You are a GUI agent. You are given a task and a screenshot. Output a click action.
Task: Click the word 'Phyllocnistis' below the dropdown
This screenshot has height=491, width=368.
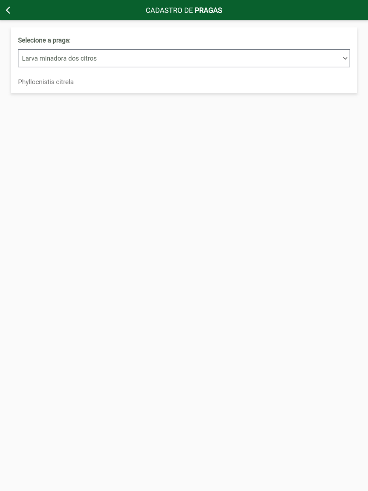coord(36,82)
